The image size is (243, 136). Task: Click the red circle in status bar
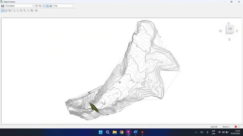pyautogui.click(x=236, y=127)
